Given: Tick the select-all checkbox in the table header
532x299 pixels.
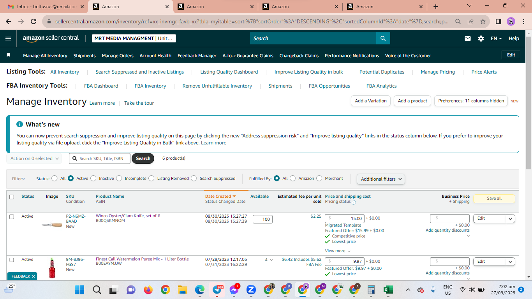Looking at the screenshot, I should tap(12, 197).
